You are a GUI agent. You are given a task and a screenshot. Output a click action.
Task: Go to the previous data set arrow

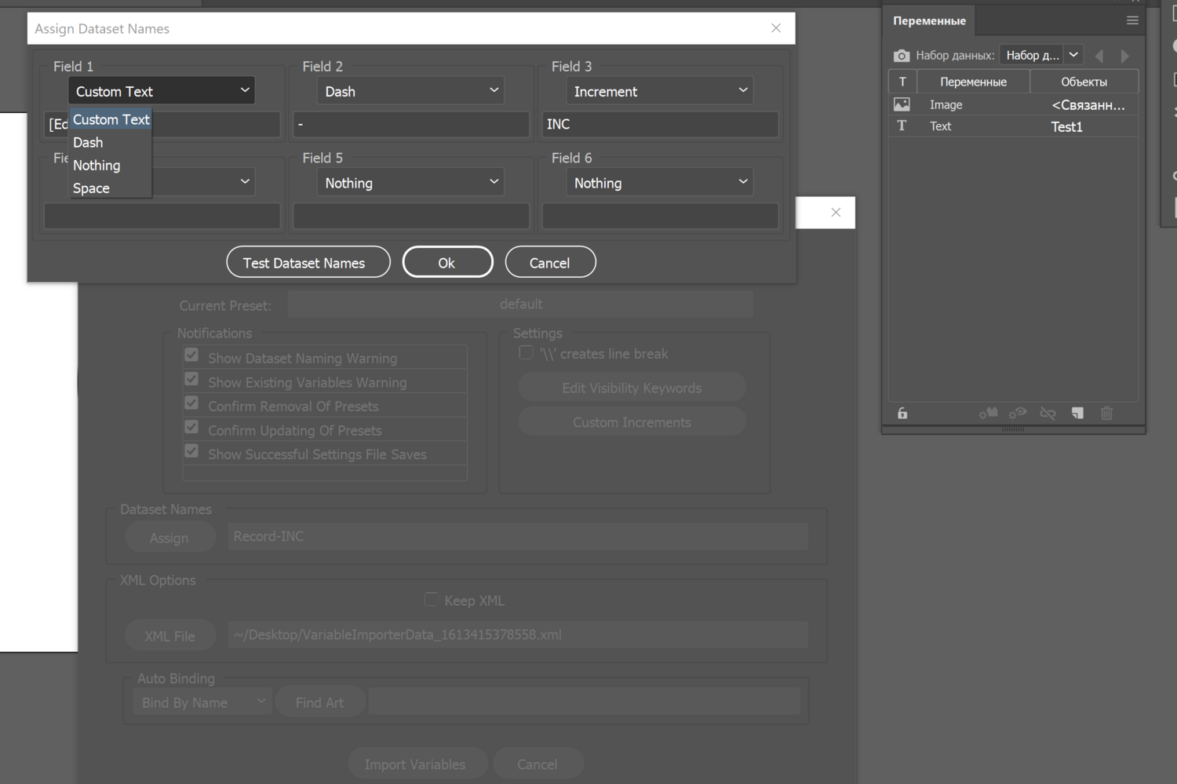1099,56
